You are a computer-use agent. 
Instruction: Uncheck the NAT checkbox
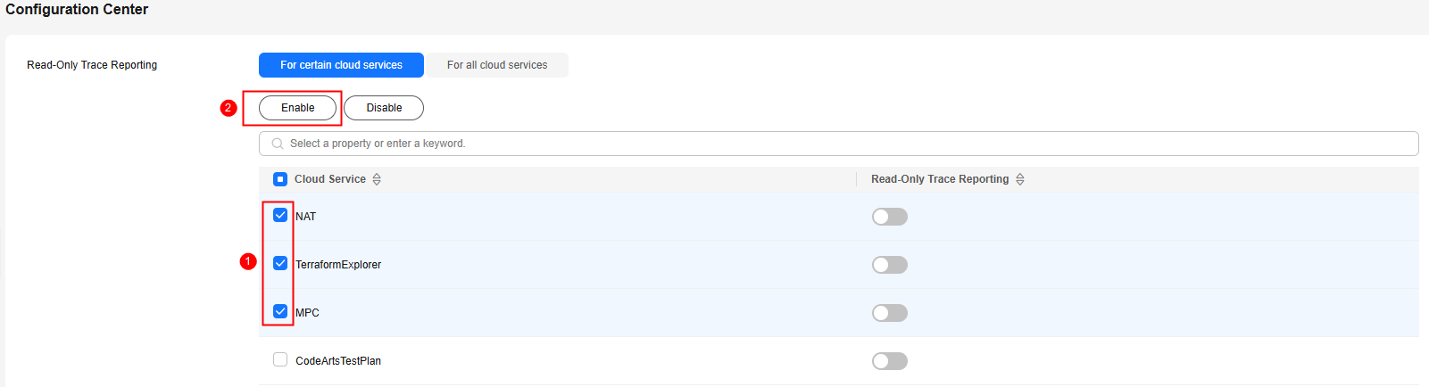(280, 215)
